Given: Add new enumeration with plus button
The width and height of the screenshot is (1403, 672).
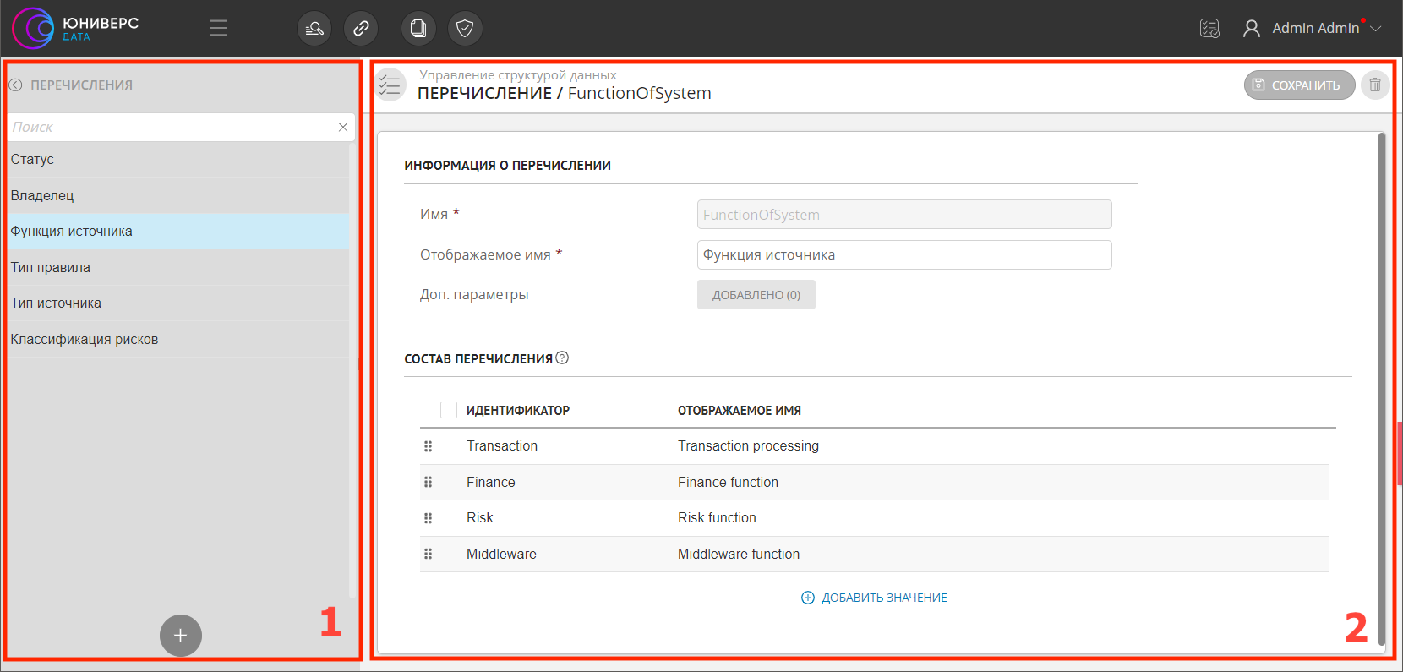Looking at the screenshot, I should [181, 636].
